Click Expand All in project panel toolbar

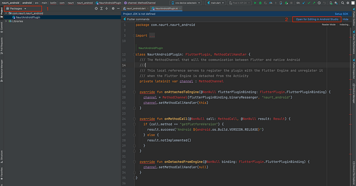(x=102, y=9)
